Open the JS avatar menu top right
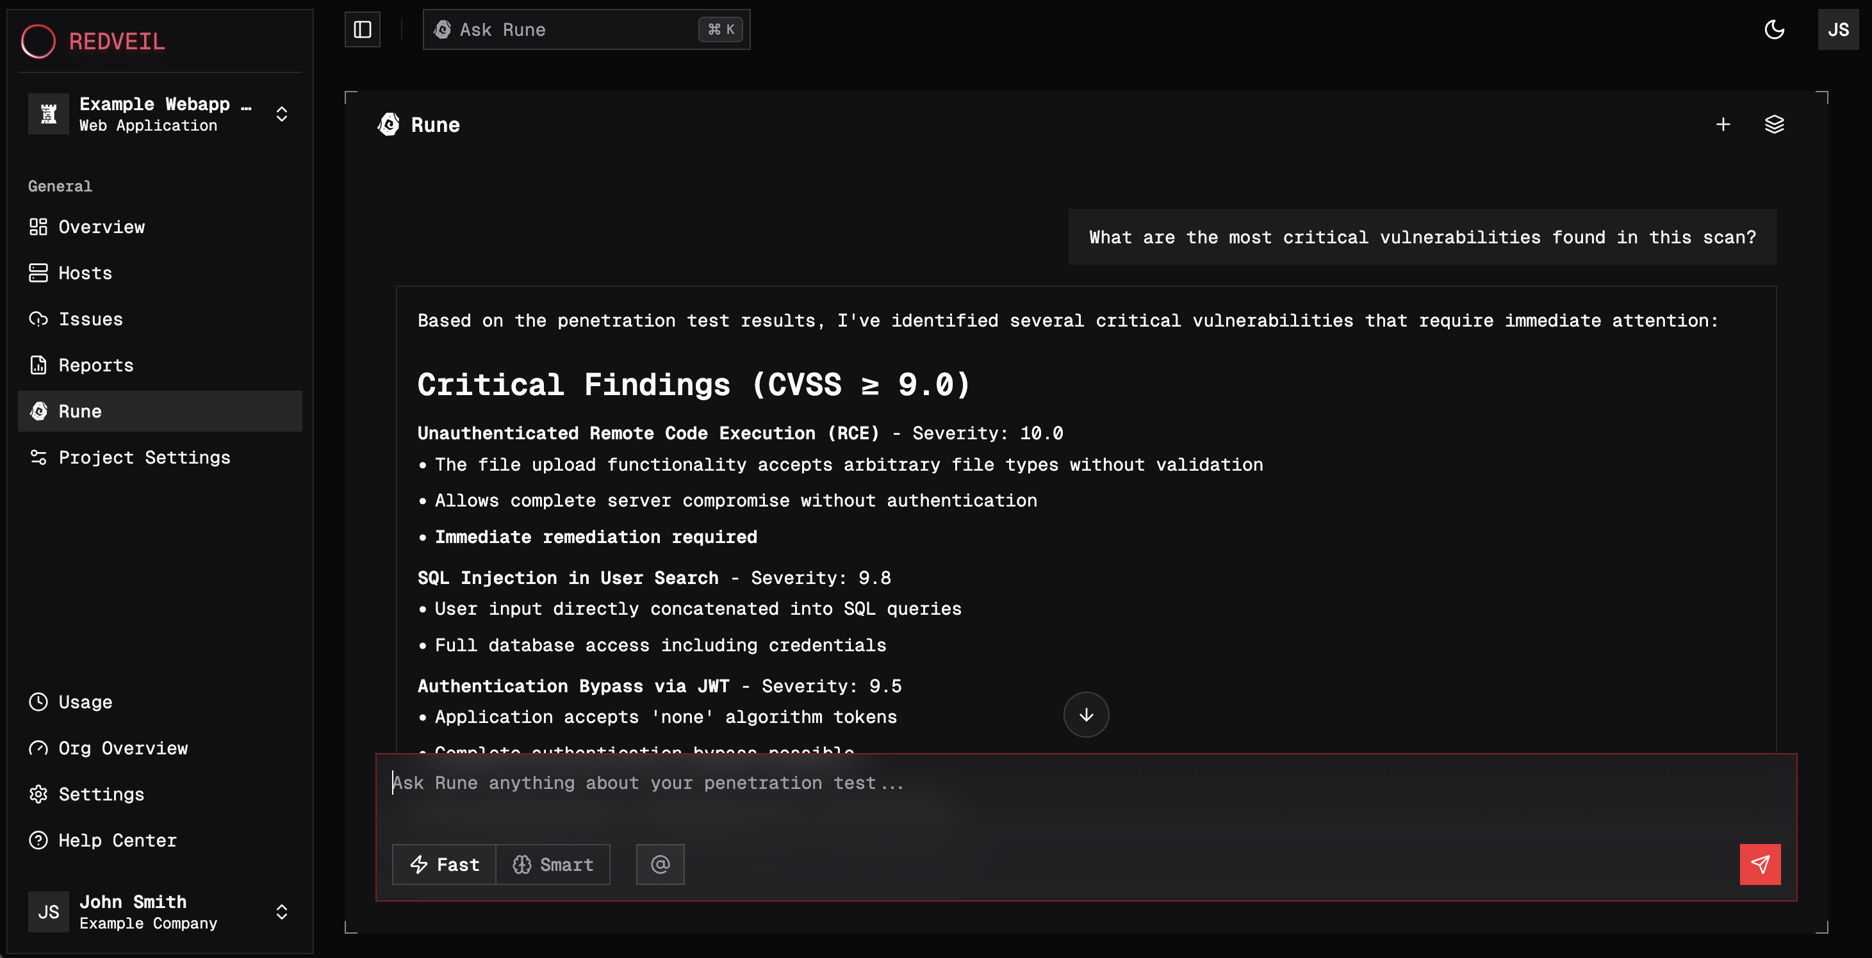Viewport: 1872px width, 958px height. click(x=1839, y=30)
